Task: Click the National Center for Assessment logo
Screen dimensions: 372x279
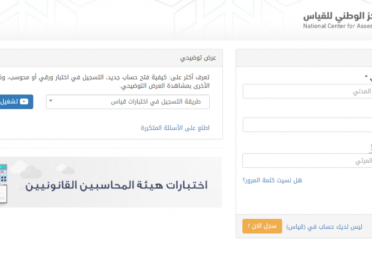Action: click(x=338, y=20)
